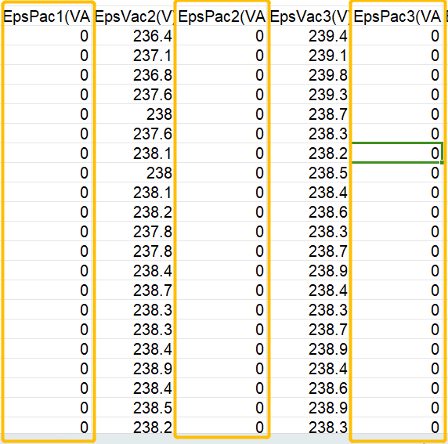448x444 pixels.
Task: Click the 238.2 cell in EpsVac2 bottom row
Action: click(134, 427)
